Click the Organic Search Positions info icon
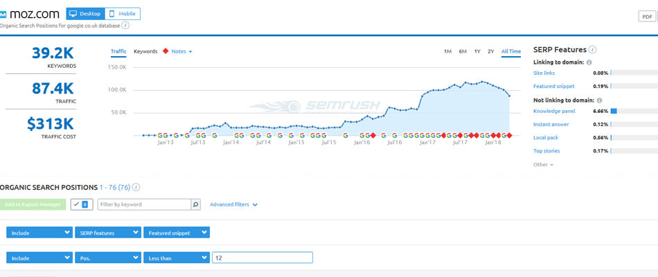The width and height of the screenshot is (658, 277). coord(136,187)
